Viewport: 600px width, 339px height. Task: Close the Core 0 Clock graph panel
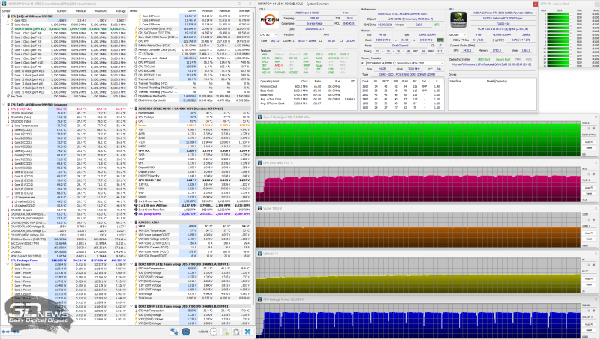pyautogui.click(x=595, y=117)
